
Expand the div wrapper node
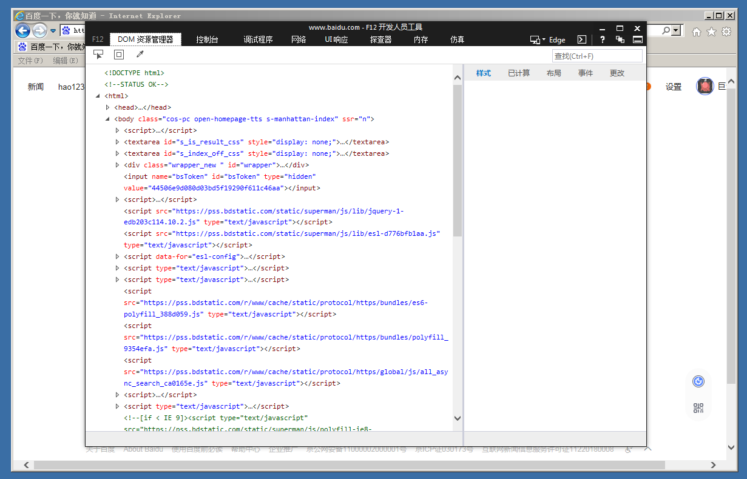[x=118, y=165]
